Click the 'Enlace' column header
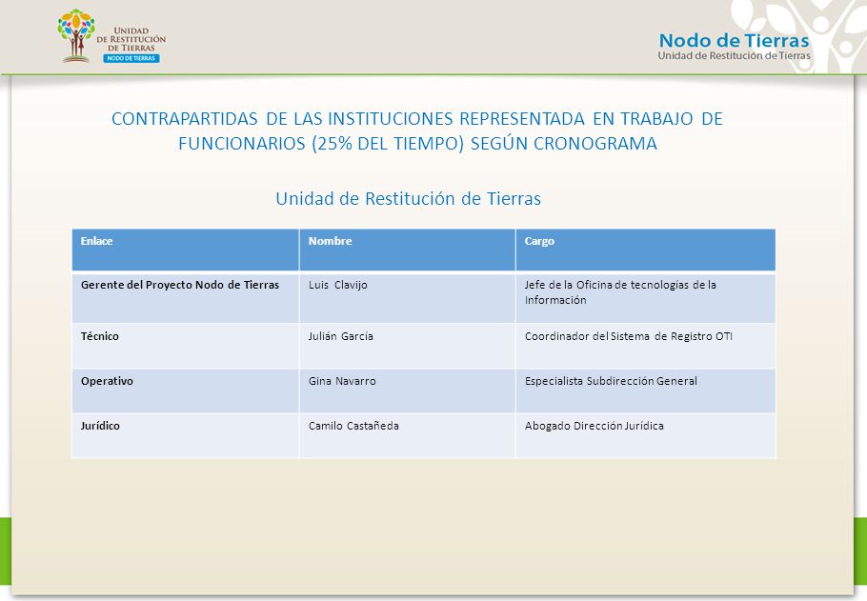Screen dimensions: 867x601 coord(185,250)
